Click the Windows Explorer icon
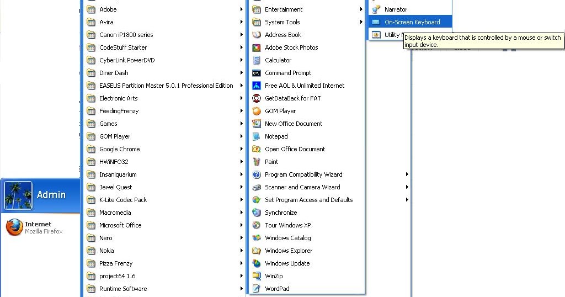This screenshot has width=565, height=297. [256, 251]
